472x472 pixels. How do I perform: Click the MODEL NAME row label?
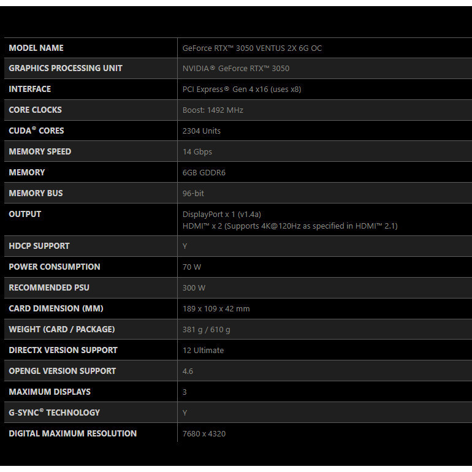(36, 48)
